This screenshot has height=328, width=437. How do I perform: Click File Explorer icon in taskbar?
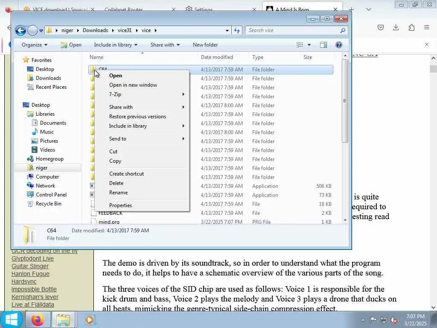point(63,319)
